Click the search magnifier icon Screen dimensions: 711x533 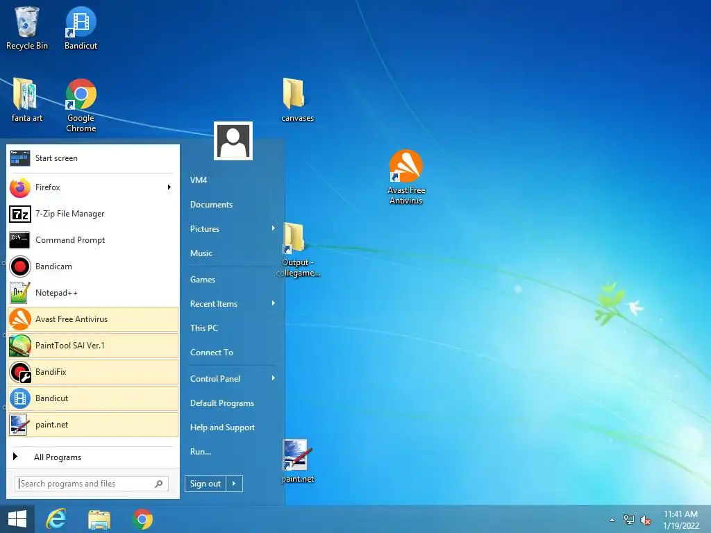(159, 484)
